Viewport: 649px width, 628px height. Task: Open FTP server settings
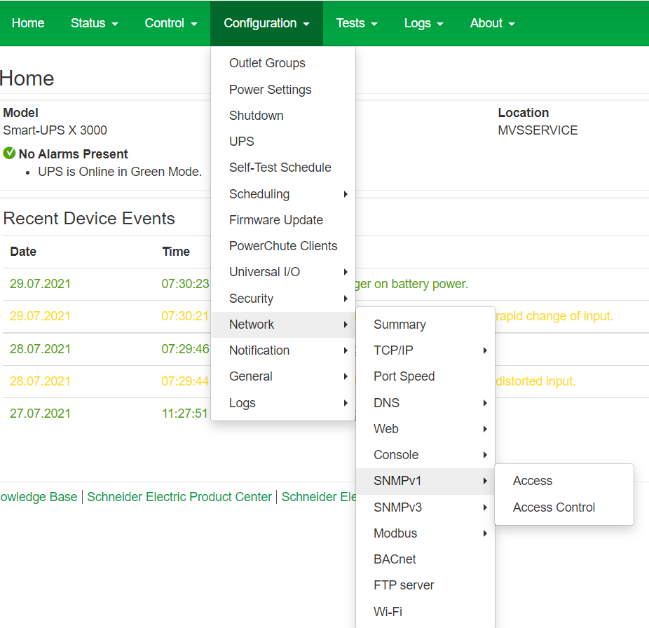tap(425, 585)
